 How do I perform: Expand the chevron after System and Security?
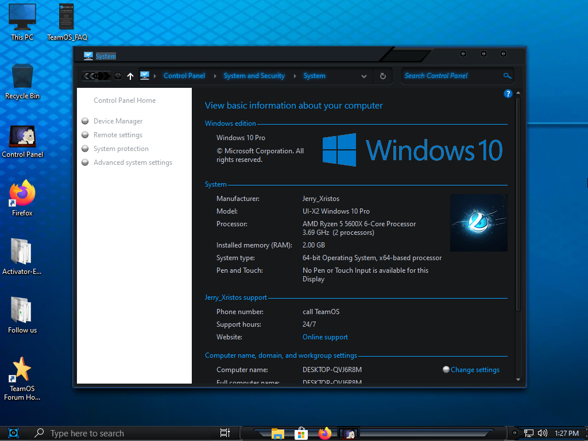pos(294,76)
